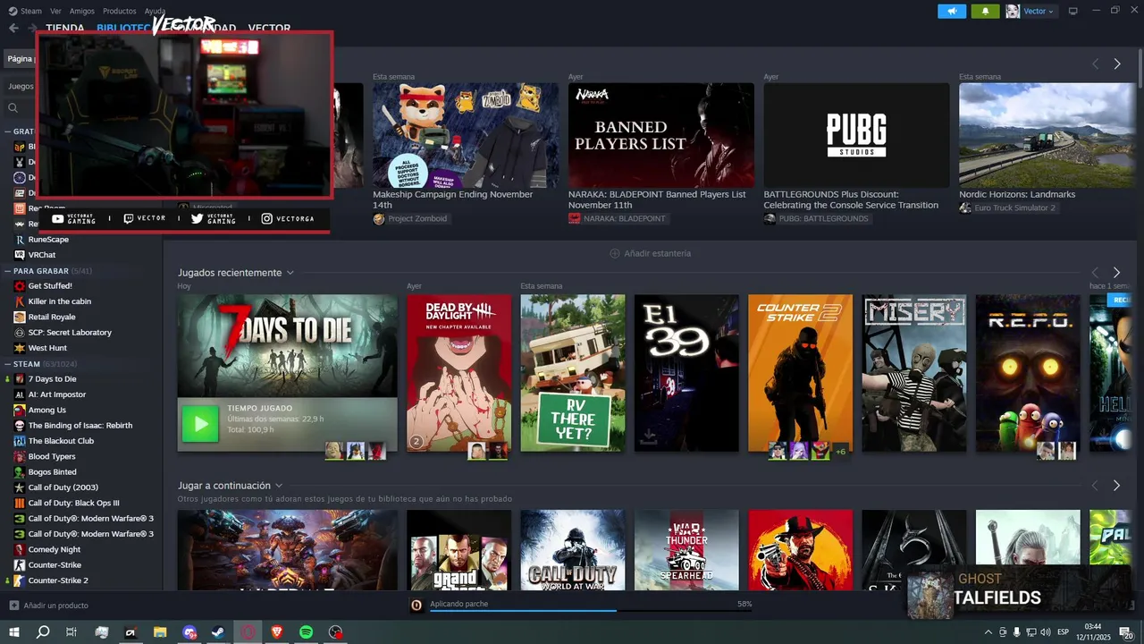Go back with the navigation back arrow

(13, 28)
